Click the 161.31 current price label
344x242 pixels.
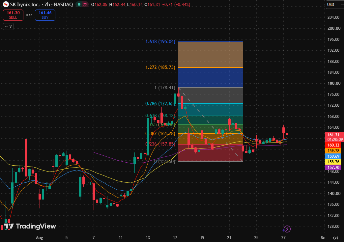[333, 135]
